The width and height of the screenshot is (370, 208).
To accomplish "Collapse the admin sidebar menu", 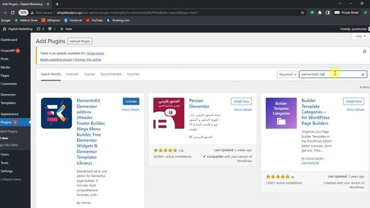I will click(x=10, y=180).
